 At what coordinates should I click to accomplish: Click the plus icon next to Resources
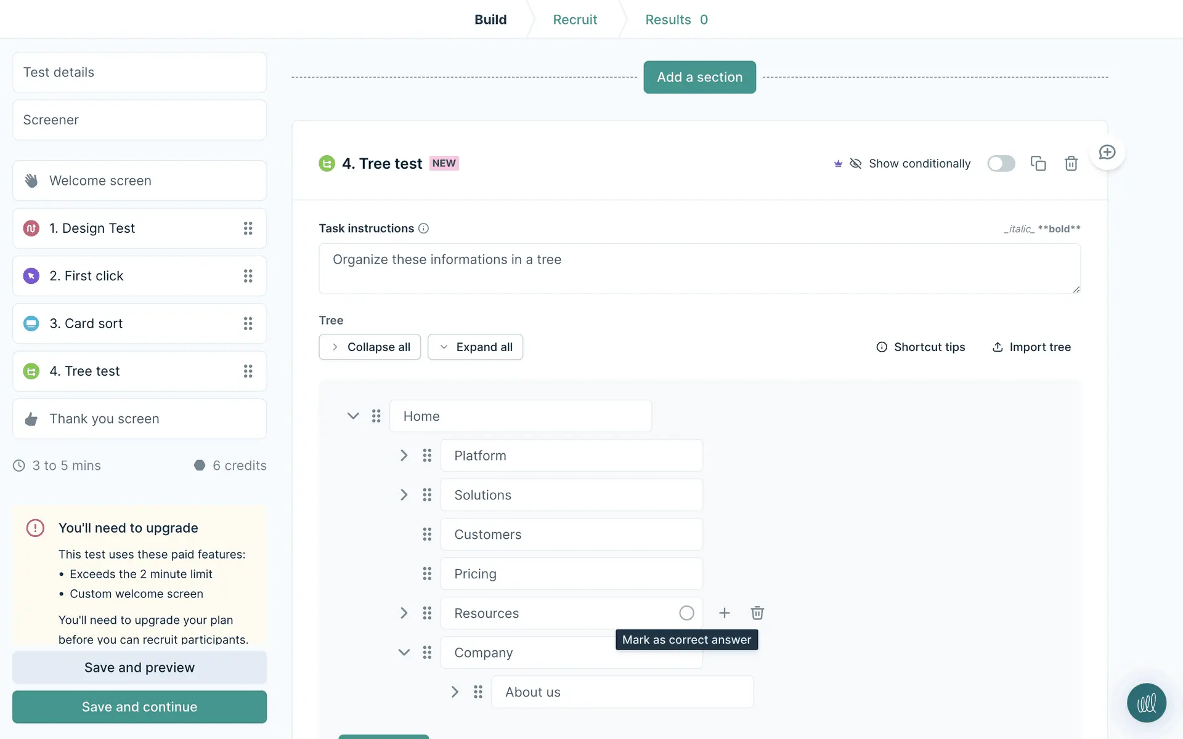(x=725, y=613)
